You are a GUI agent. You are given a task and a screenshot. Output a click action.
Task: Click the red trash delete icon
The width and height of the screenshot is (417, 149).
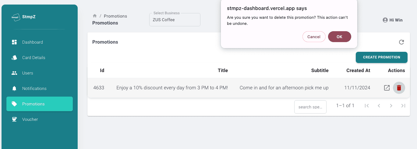coord(399,88)
